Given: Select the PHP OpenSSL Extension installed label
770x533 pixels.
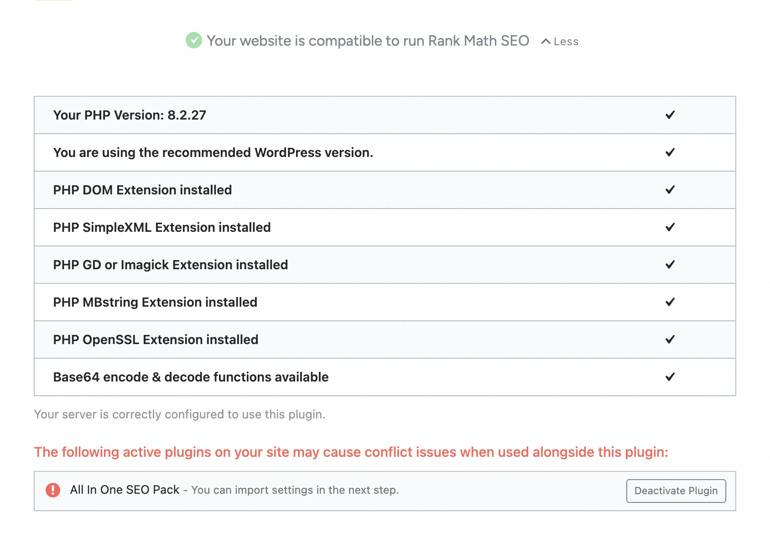Looking at the screenshot, I should pyautogui.click(x=156, y=340).
